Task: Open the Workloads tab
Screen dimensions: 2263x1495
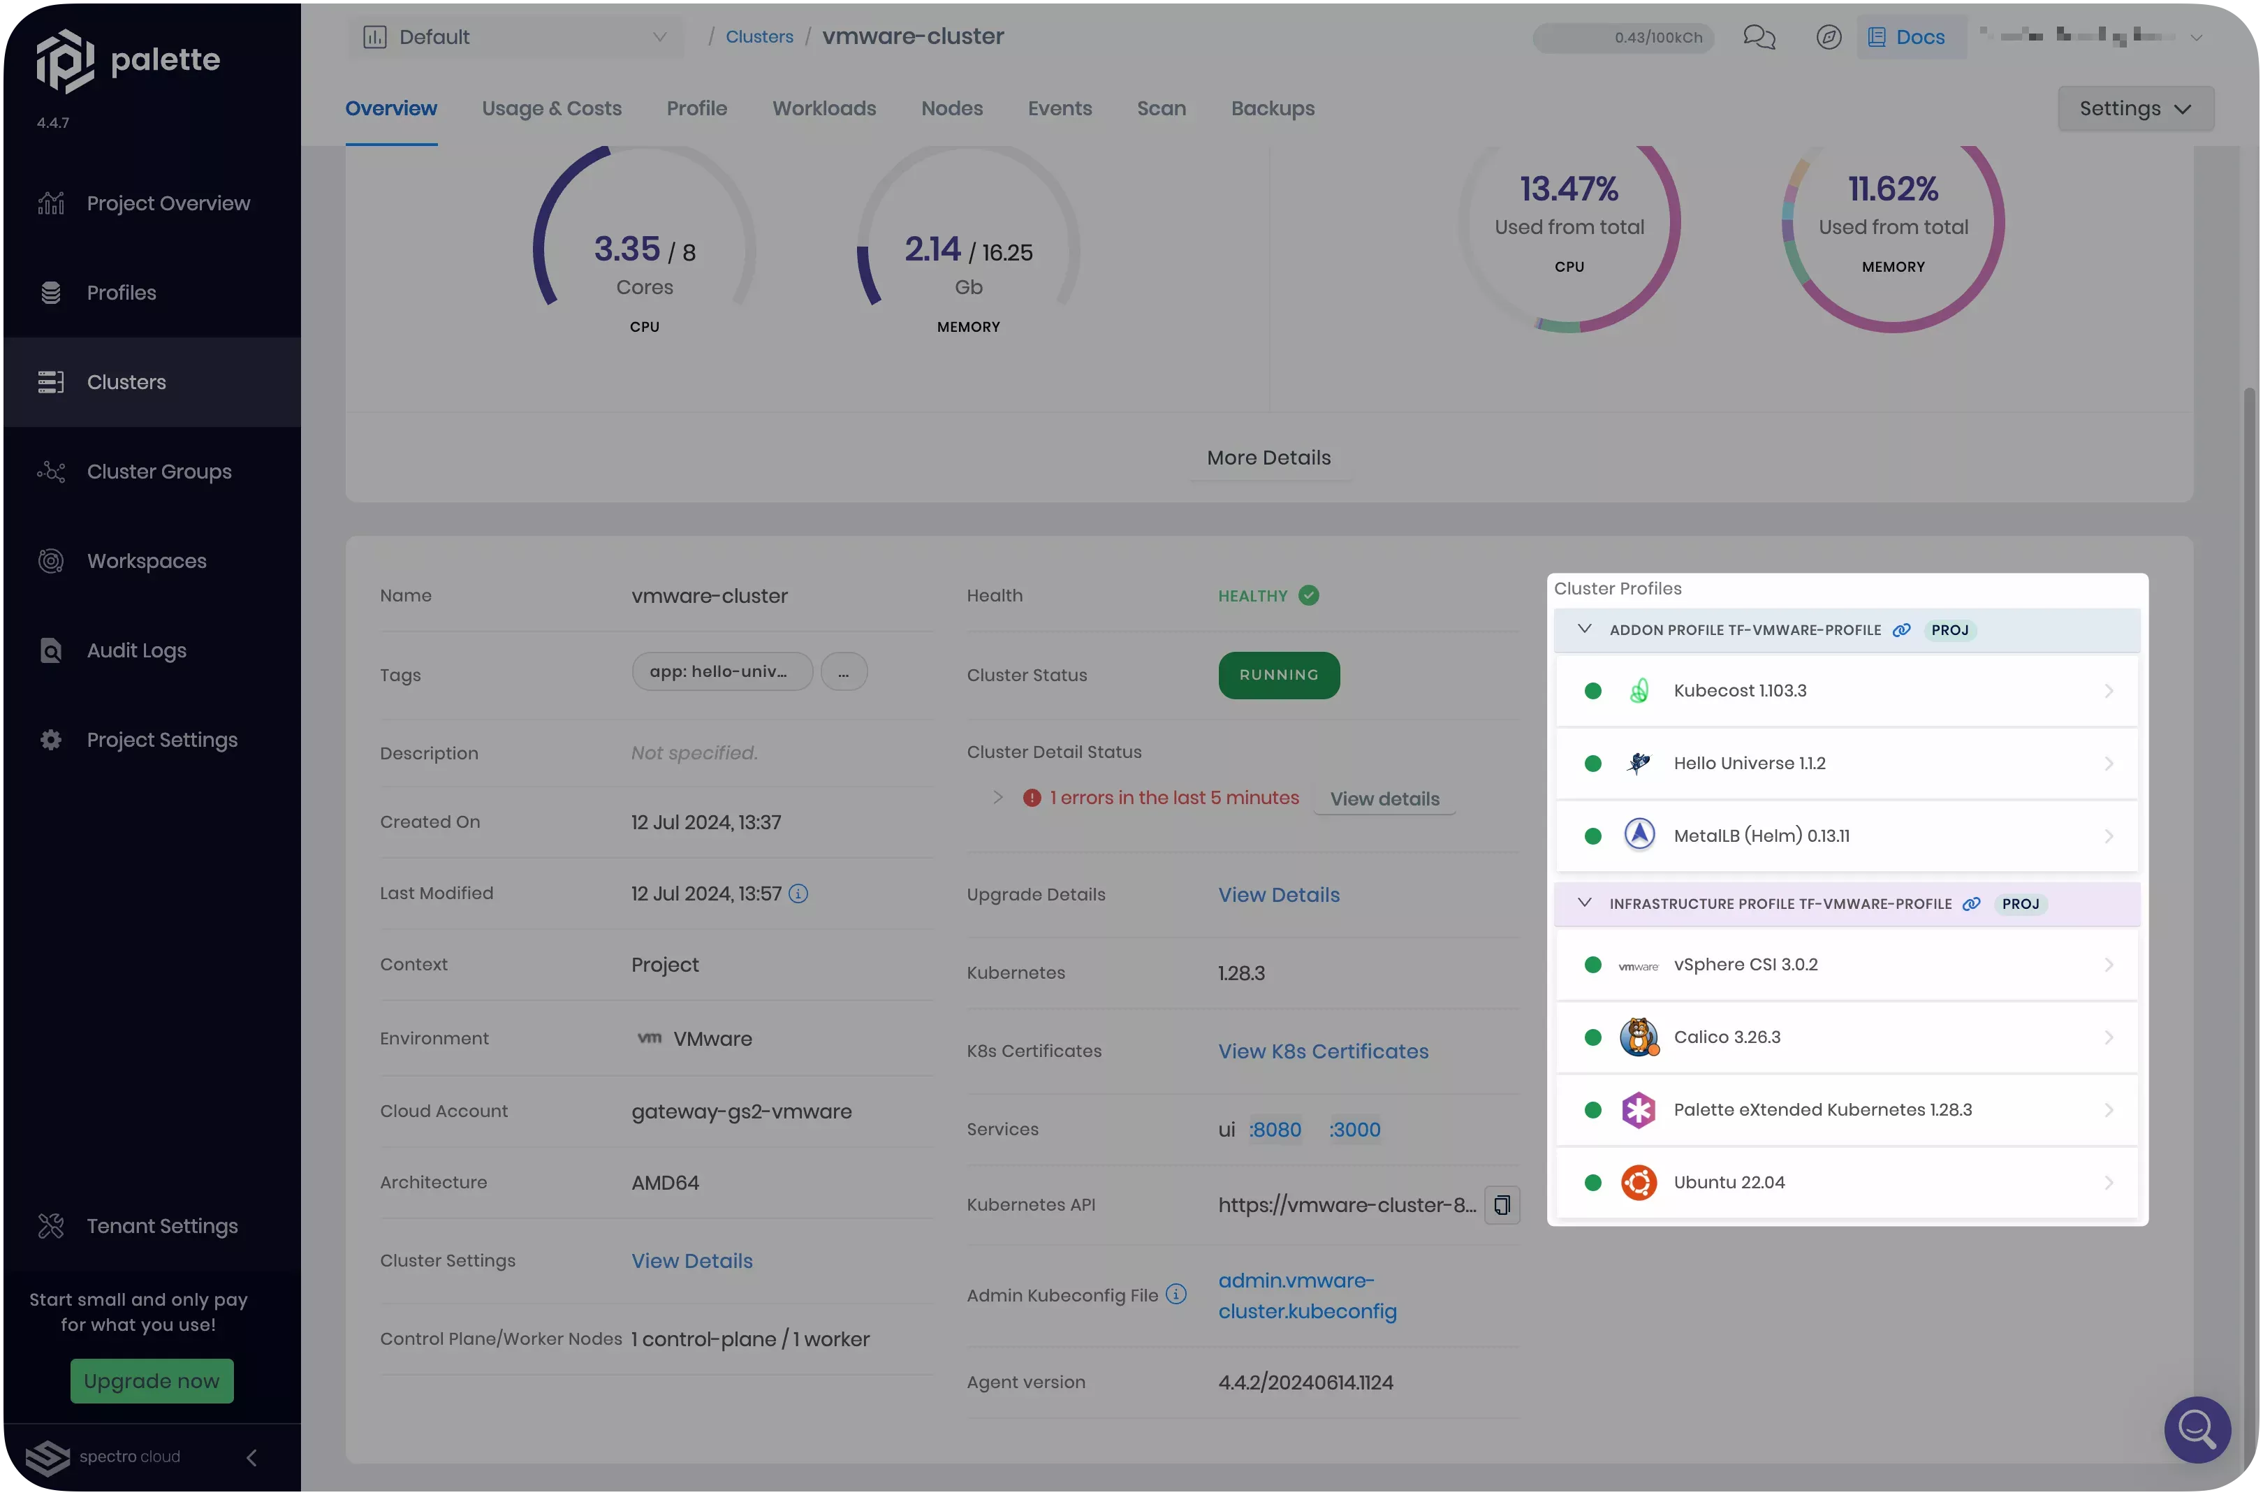Action: pyautogui.click(x=823, y=109)
